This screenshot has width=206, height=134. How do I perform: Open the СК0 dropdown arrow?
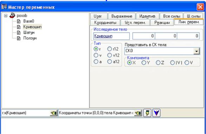[x=197, y=51]
